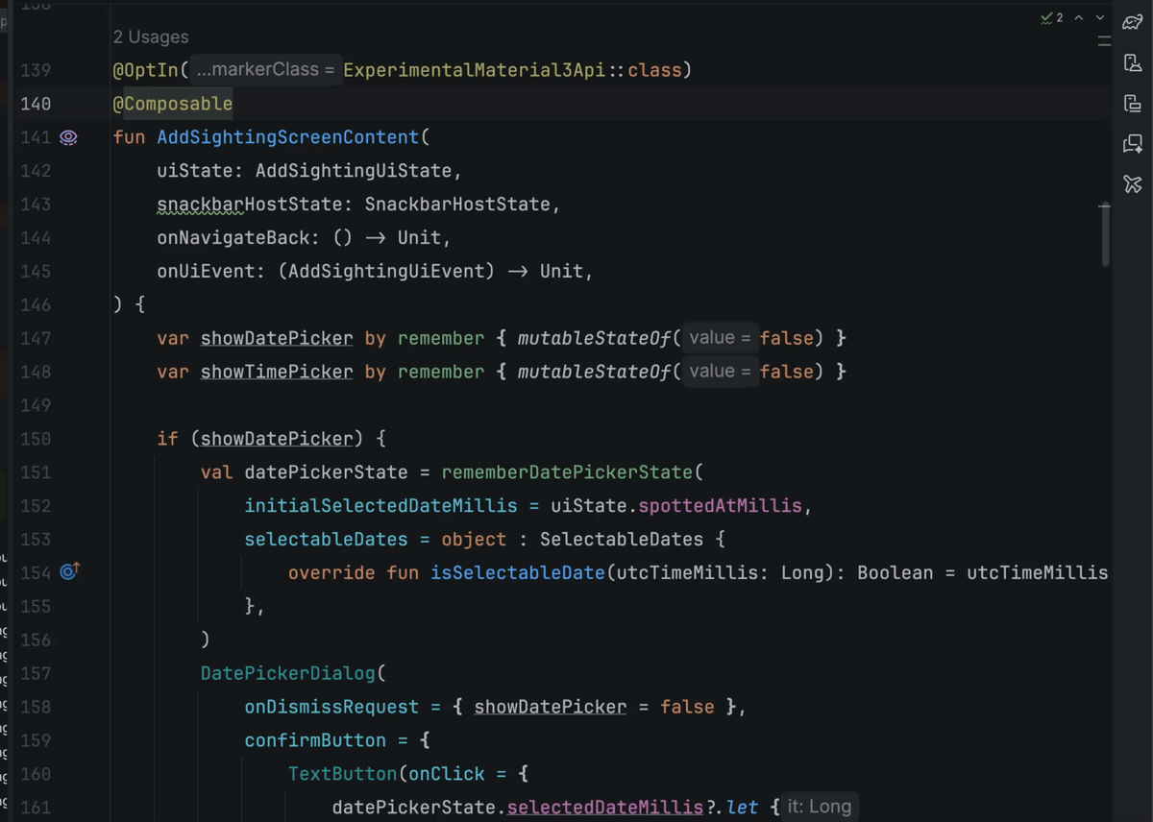Click mutableStateOf call on line 147

(594, 338)
